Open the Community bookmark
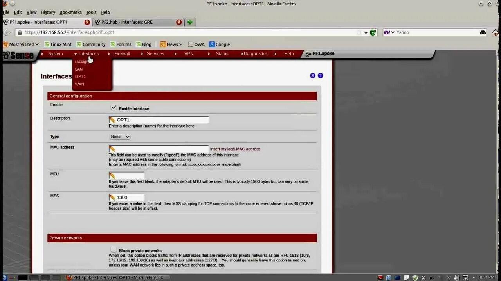501x281 pixels. click(x=91, y=44)
